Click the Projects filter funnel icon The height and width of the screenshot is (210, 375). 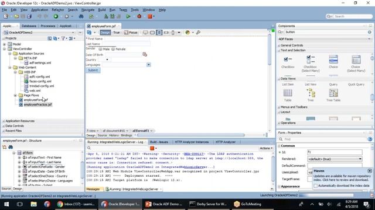pos(63,38)
